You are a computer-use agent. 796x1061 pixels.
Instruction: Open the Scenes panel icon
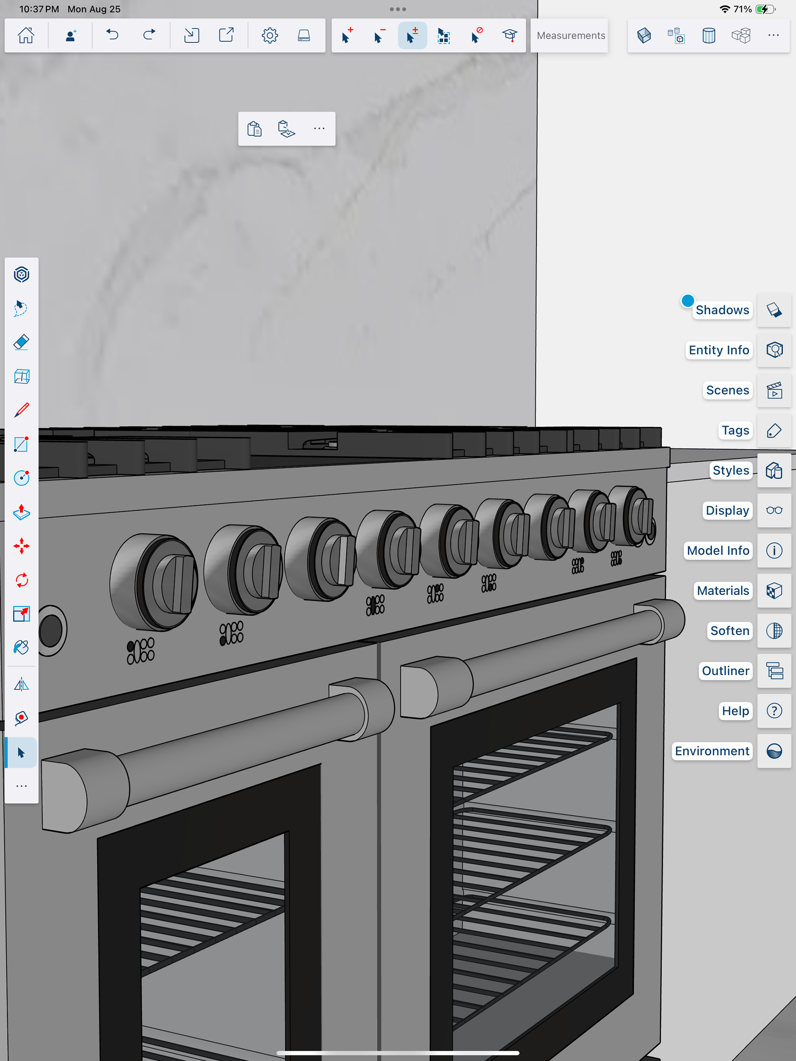[x=774, y=390]
